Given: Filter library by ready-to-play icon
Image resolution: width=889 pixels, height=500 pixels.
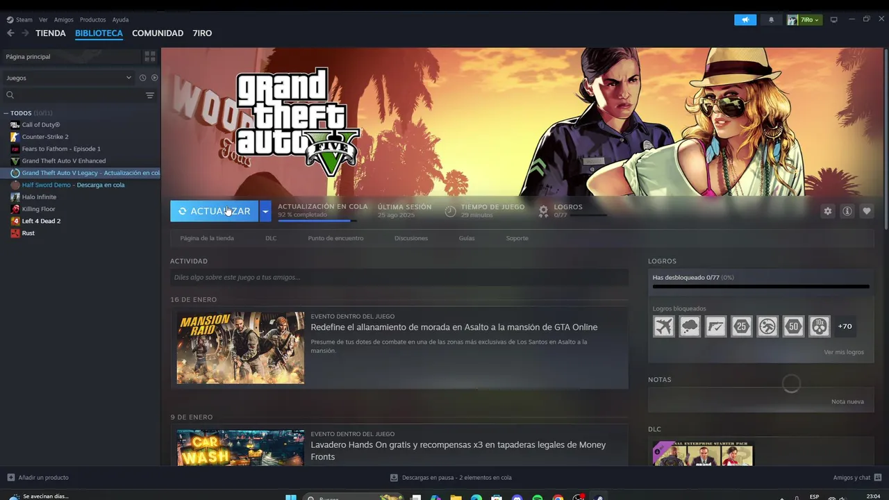Looking at the screenshot, I should click(x=155, y=78).
